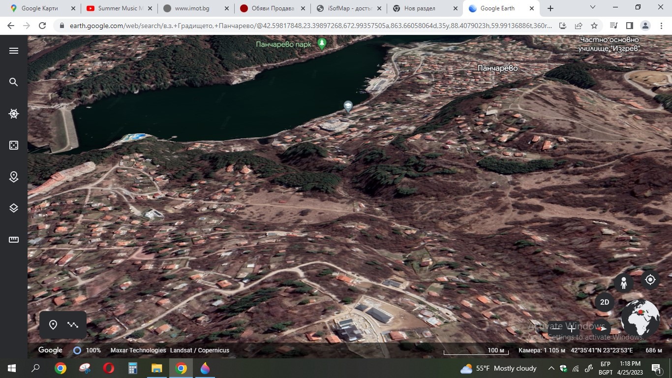Expand the Chrome tab search chevron
672x378 pixels.
[593, 8]
